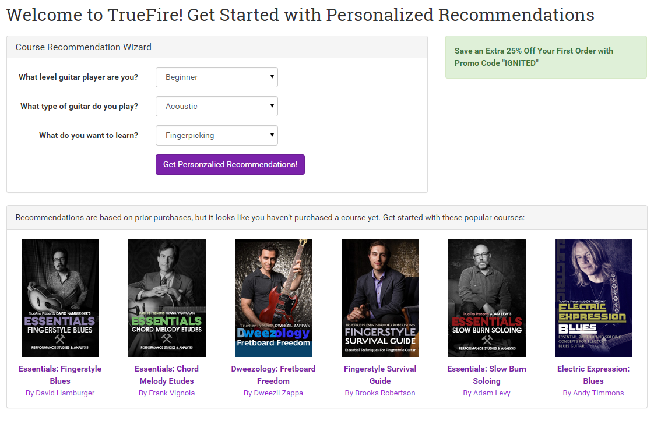Click the Slow Burn Soloing course cover
Viewport: 654px width, 431px height.
[x=487, y=298]
